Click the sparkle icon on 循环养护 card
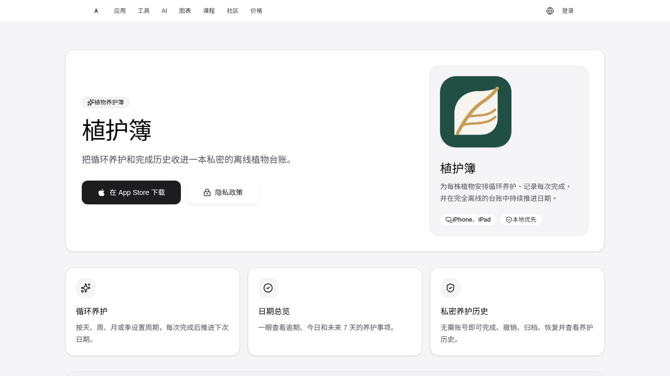The width and height of the screenshot is (670, 376). (x=86, y=288)
